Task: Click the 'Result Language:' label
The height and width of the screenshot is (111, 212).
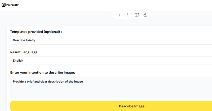Action: [24, 52]
